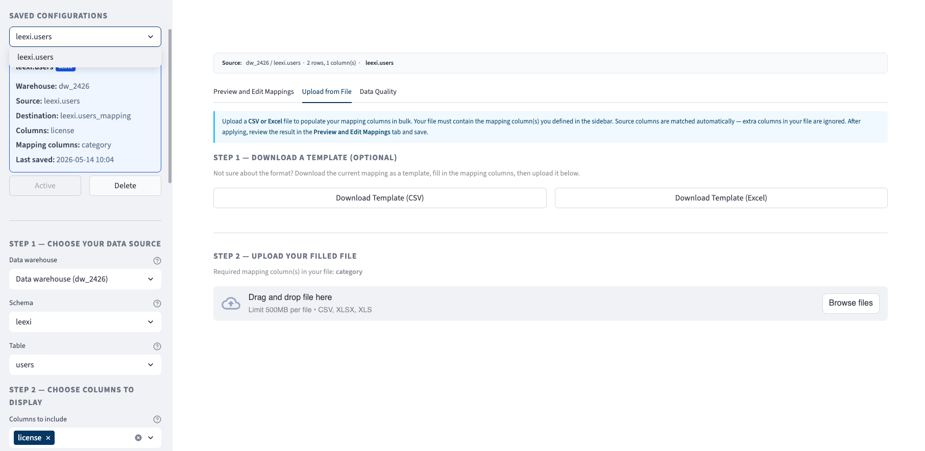Click the Mapping columns: category line

point(63,145)
